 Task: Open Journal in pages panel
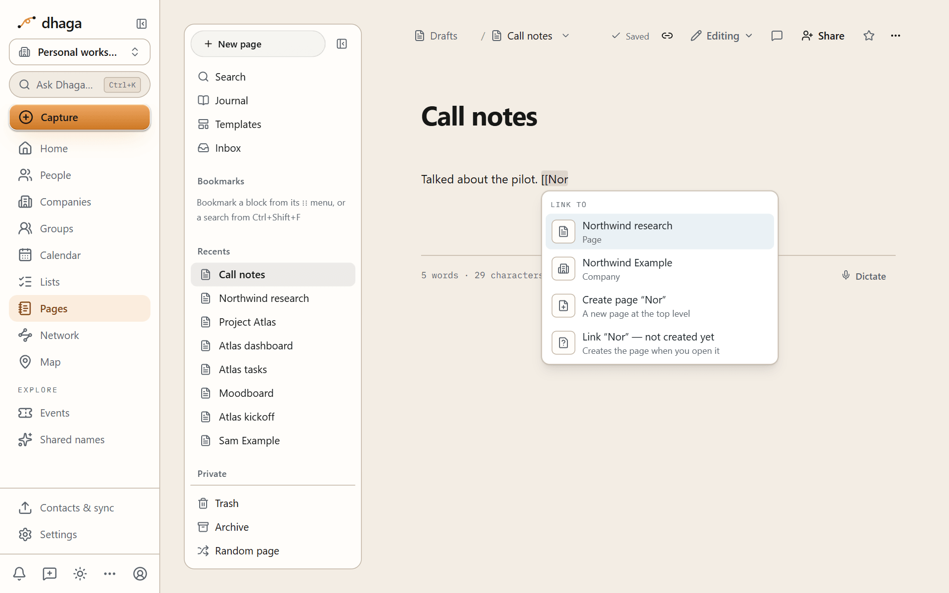tap(273, 101)
